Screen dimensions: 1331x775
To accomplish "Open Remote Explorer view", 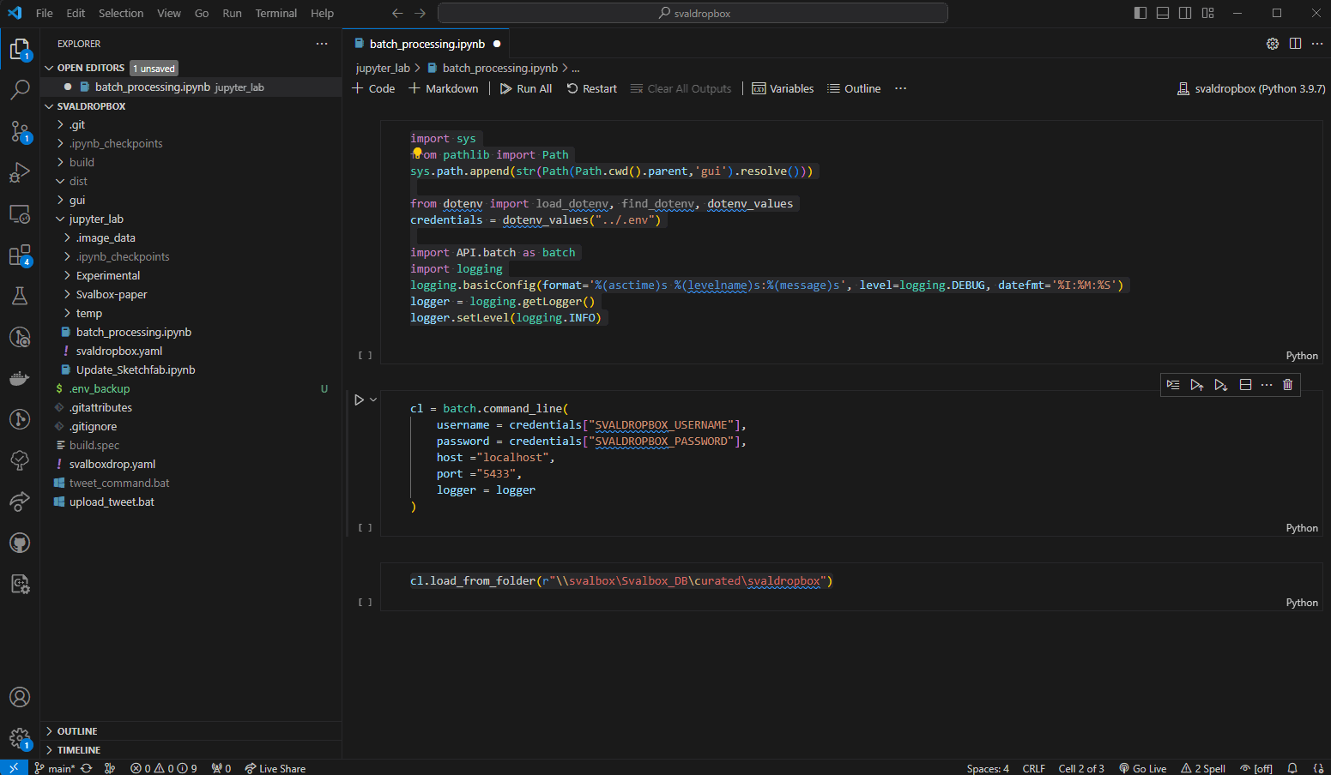I will [19, 213].
